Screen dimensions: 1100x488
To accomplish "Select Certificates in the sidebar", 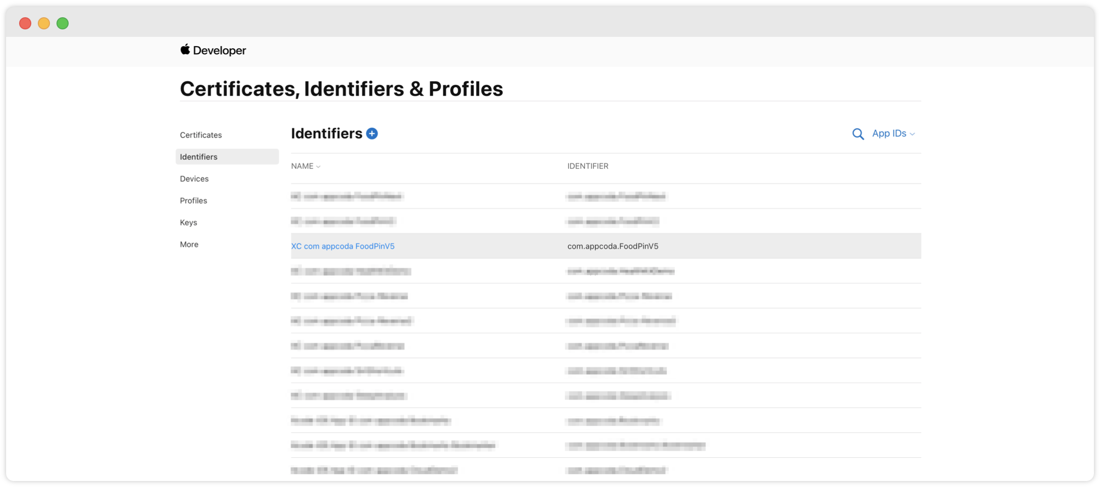I will (201, 135).
